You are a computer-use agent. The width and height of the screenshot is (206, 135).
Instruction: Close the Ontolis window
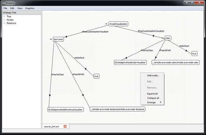coord(199,2)
